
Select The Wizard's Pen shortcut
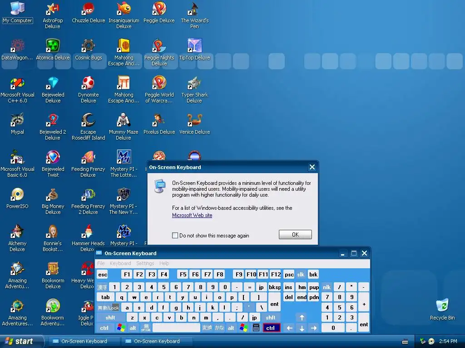194,15
